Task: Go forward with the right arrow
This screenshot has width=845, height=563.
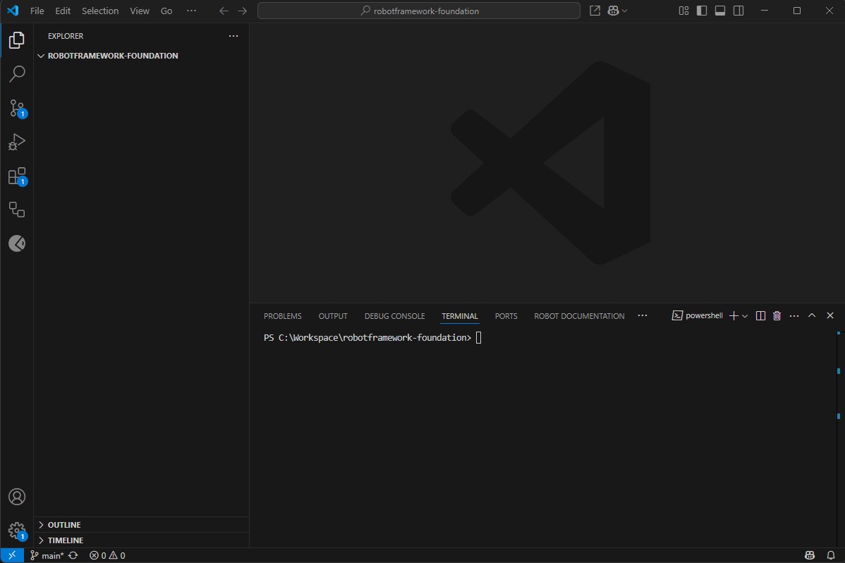Action: tap(243, 11)
